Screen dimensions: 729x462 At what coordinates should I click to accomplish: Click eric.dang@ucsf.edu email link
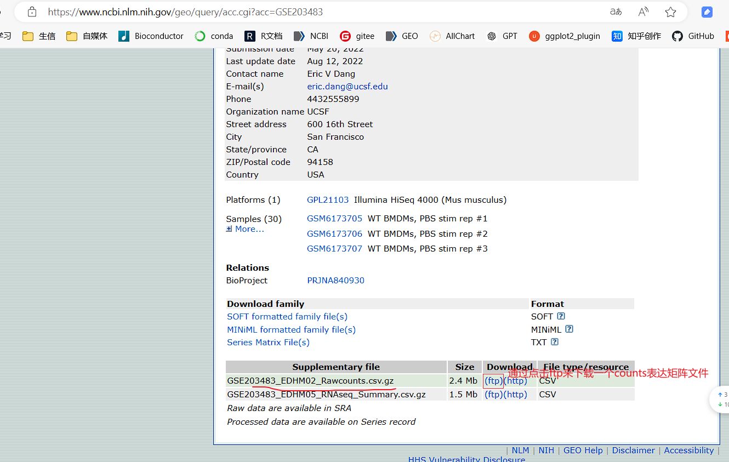click(x=347, y=87)
